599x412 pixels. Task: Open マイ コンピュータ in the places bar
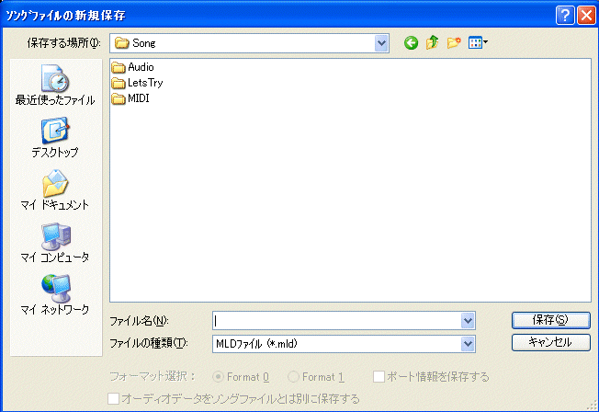tap(55, 243)
